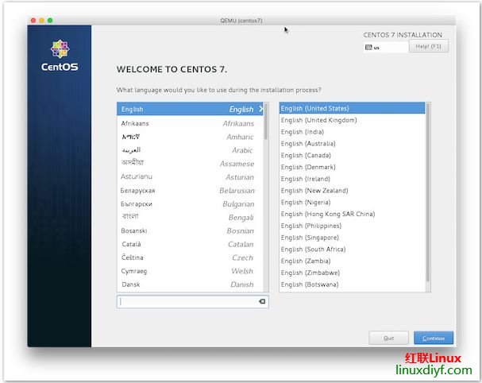Click the language list scrollbar
482x383 pixels.
click(x=265, y=123)
